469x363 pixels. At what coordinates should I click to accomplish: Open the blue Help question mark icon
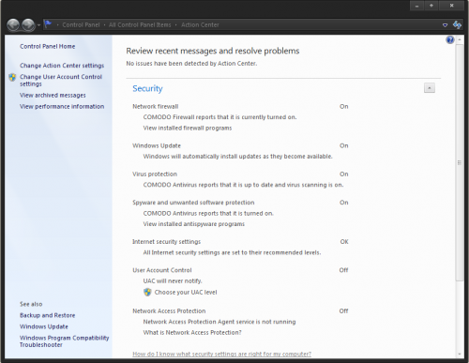tap(450, 39)
